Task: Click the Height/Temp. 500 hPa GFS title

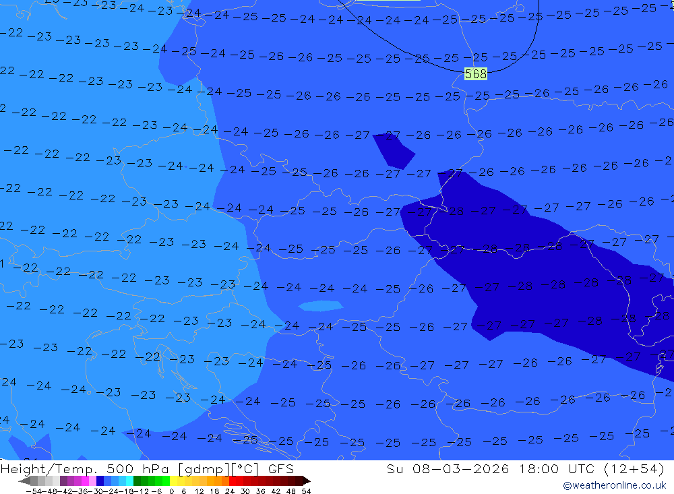Action: click(x=148, y=469)
